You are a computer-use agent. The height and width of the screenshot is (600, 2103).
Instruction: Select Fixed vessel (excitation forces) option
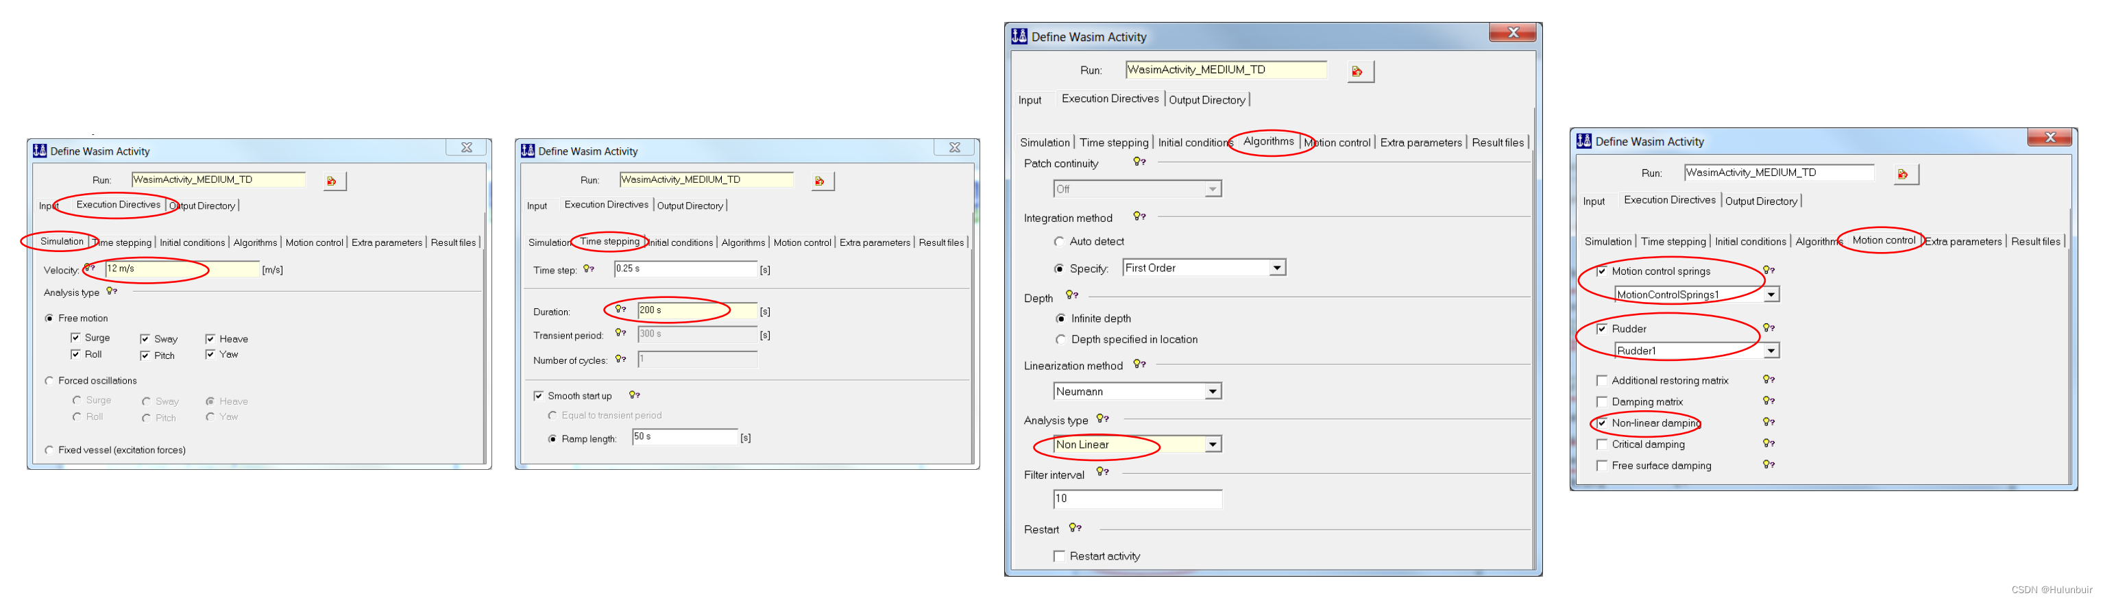(50, 450)
